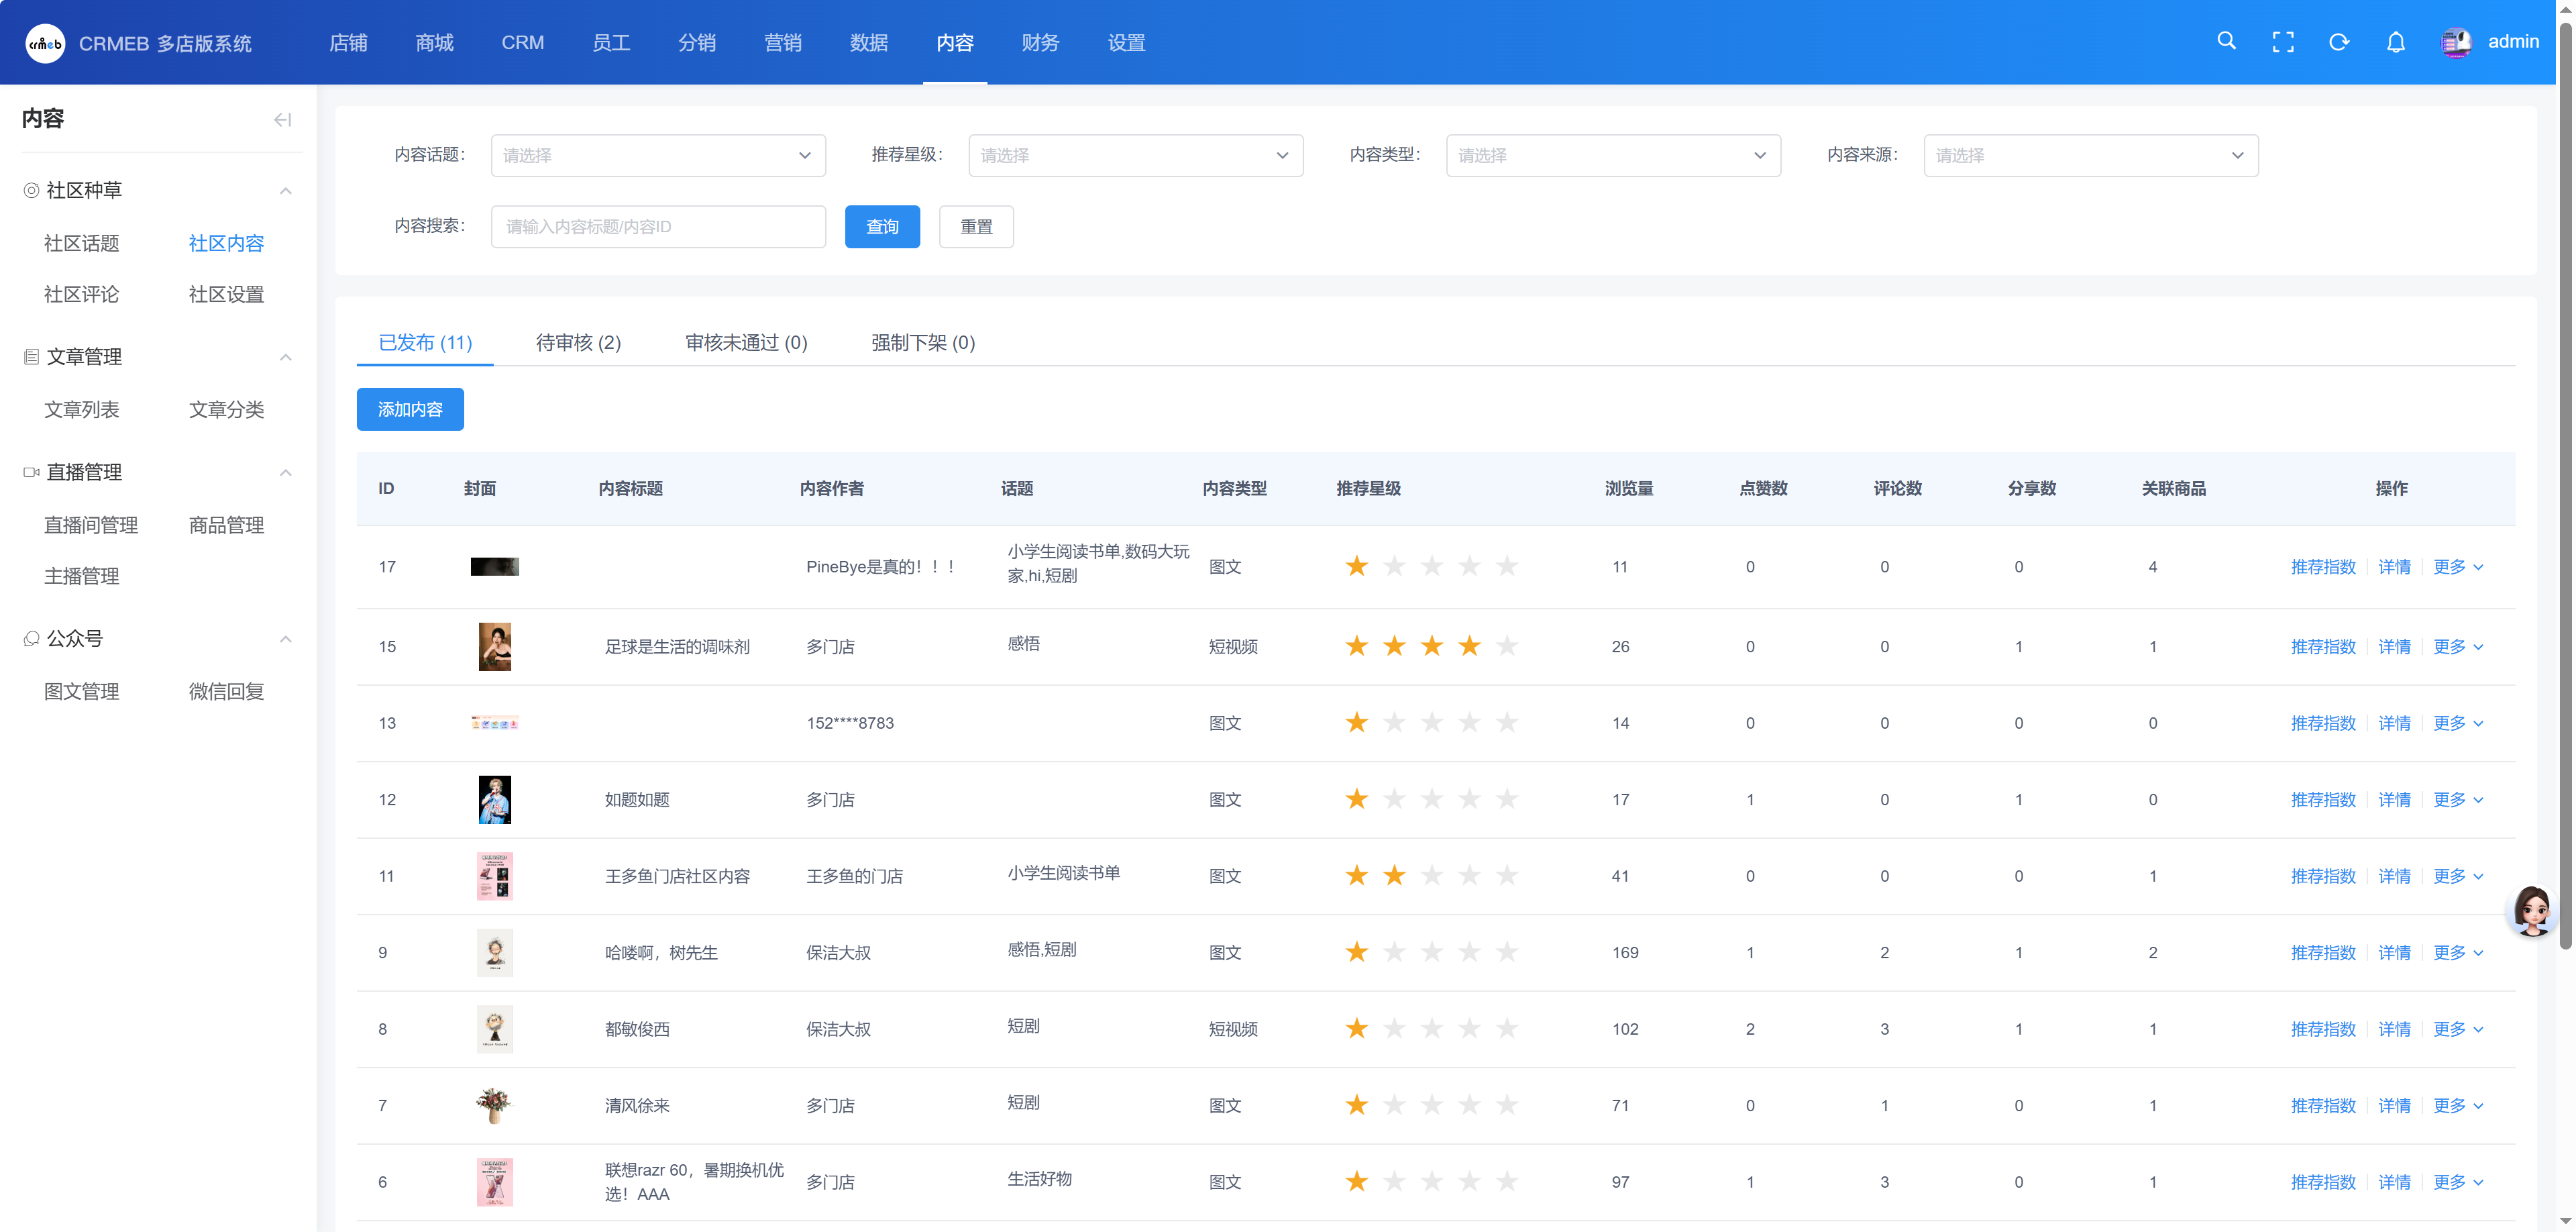The width and height of the screenshot is (2576, 1232).
Task: Click the admin avatar image
Action: (x=2457, y=42)
